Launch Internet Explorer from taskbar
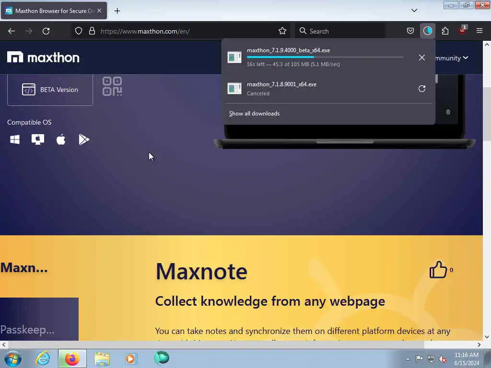491x368 pixels. point(43,358)
